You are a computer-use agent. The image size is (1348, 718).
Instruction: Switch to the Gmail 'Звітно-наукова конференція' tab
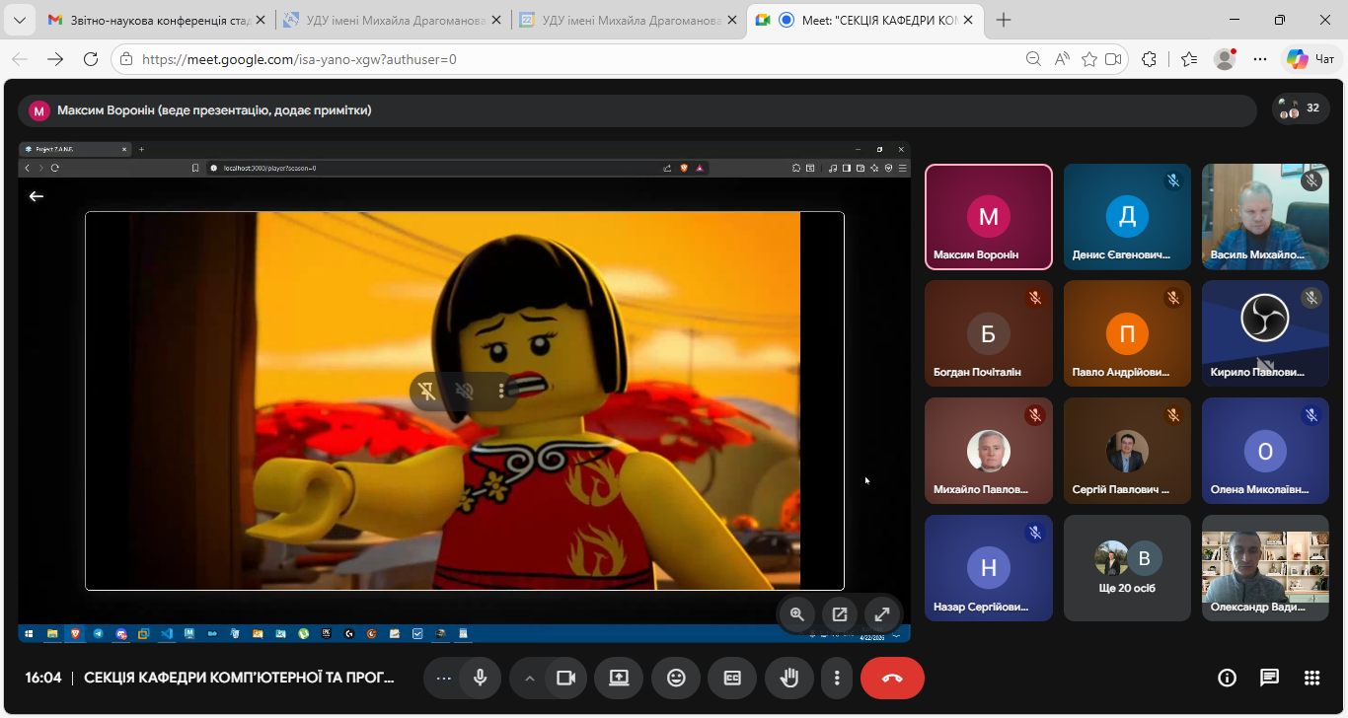coord(156,20)
